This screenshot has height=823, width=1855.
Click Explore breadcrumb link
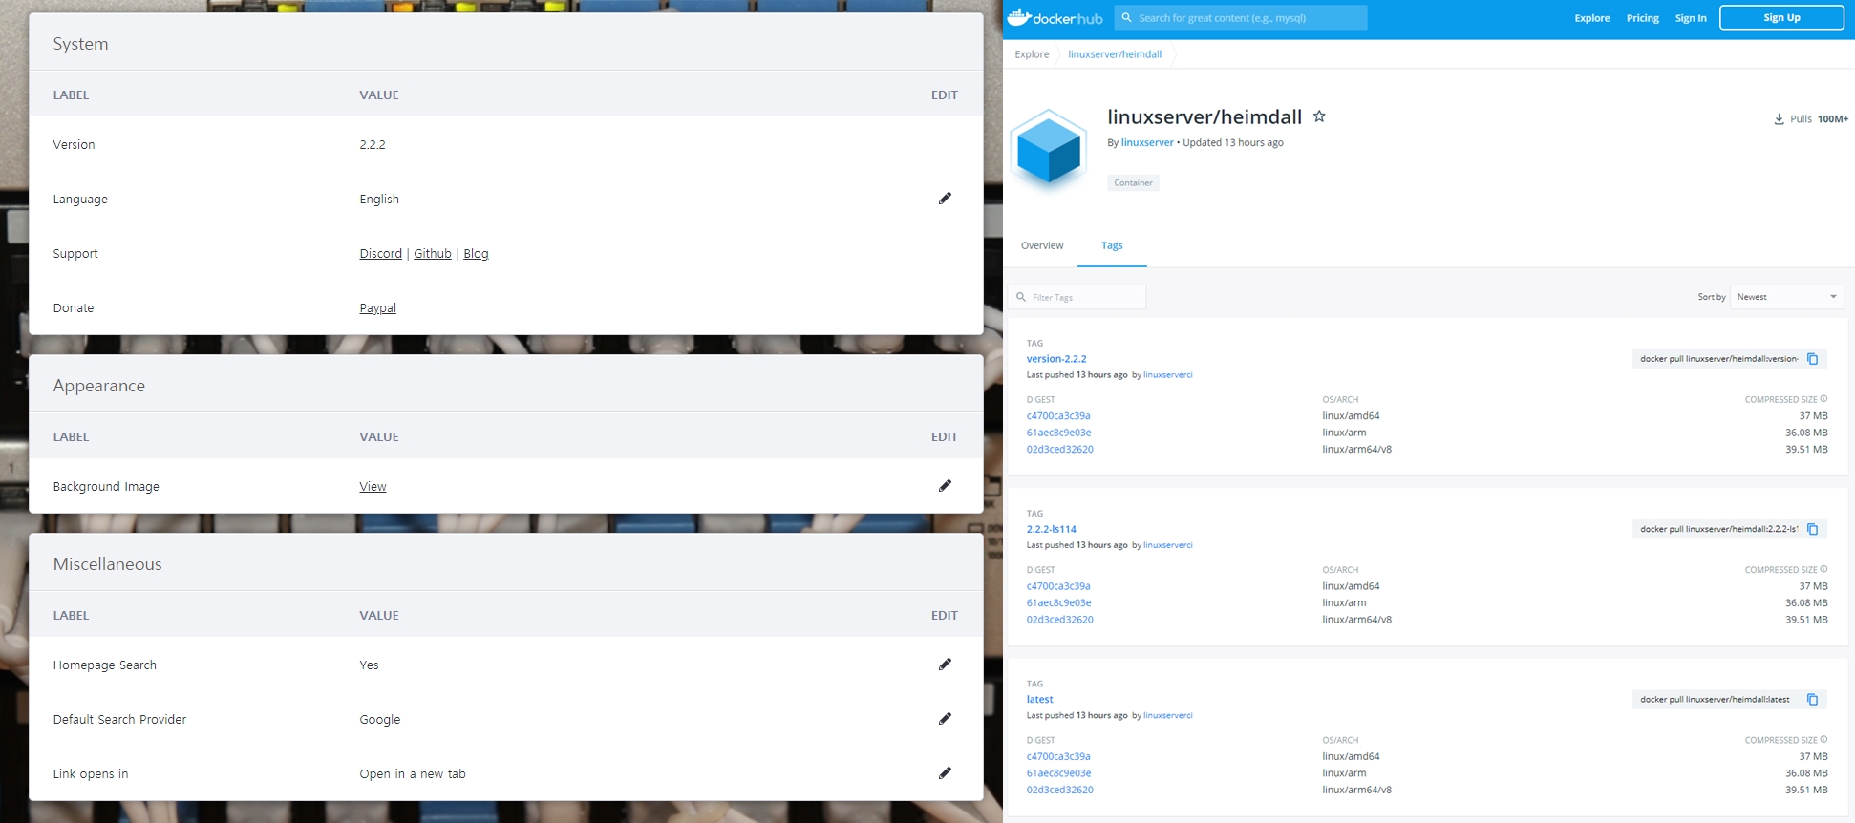1032,54
